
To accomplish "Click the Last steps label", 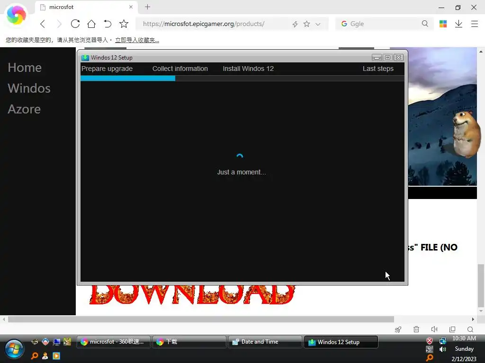I will click(378, 69).
